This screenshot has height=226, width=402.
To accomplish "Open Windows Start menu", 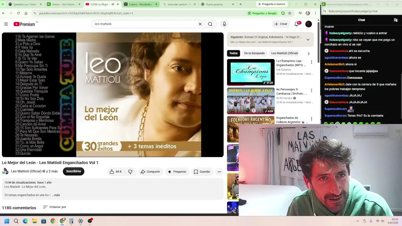I will (7, 221).
